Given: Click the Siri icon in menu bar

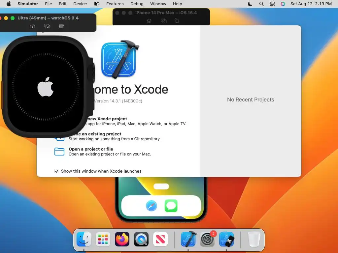Looking at the screenshot, I should click(x=283, y=4).
